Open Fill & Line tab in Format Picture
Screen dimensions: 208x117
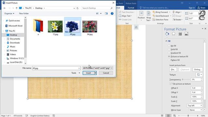167,34
